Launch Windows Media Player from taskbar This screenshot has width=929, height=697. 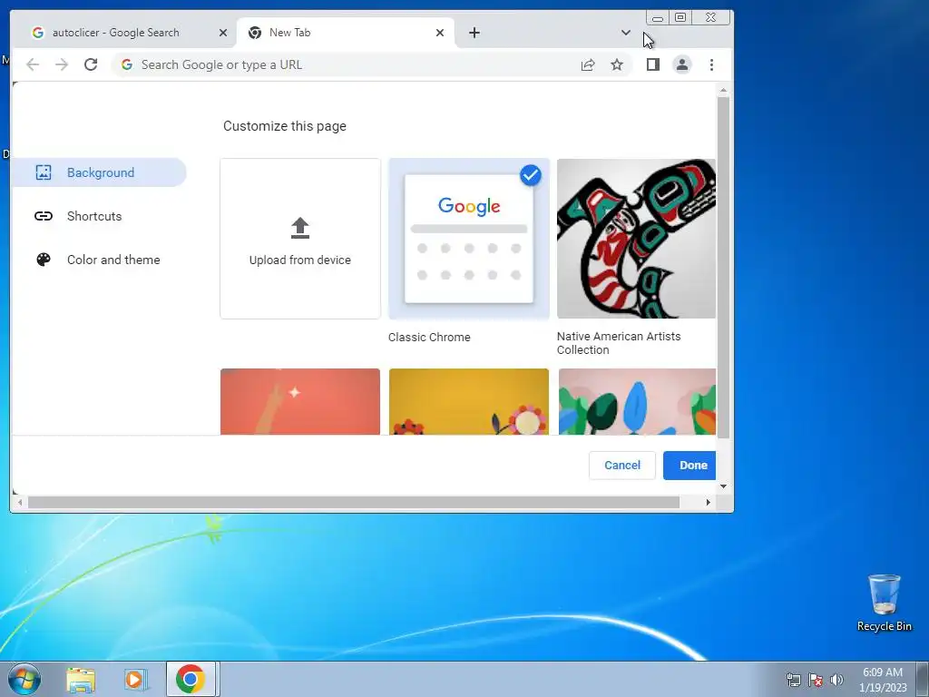(x=136, y=680)
